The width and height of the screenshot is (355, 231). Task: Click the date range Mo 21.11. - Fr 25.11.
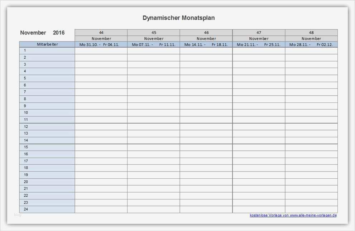[x=259, y=44]
